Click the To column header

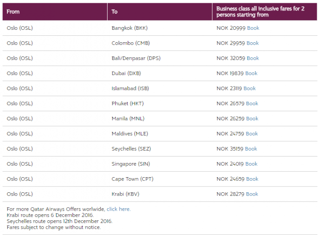[x=114, y=11]
